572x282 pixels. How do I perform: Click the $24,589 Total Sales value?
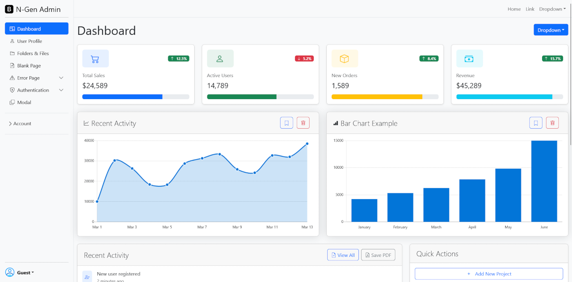click(x=95, y=85)
